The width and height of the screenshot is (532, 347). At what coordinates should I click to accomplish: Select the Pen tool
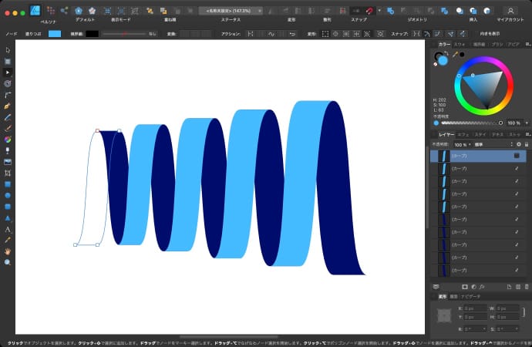[x=8, y=105]
